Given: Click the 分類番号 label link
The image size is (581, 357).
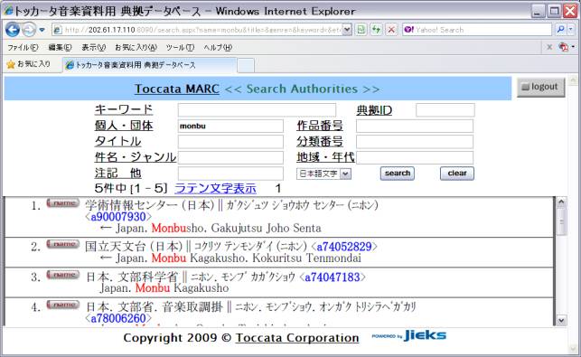Looking at the screenshot, I should pos(319,142).
